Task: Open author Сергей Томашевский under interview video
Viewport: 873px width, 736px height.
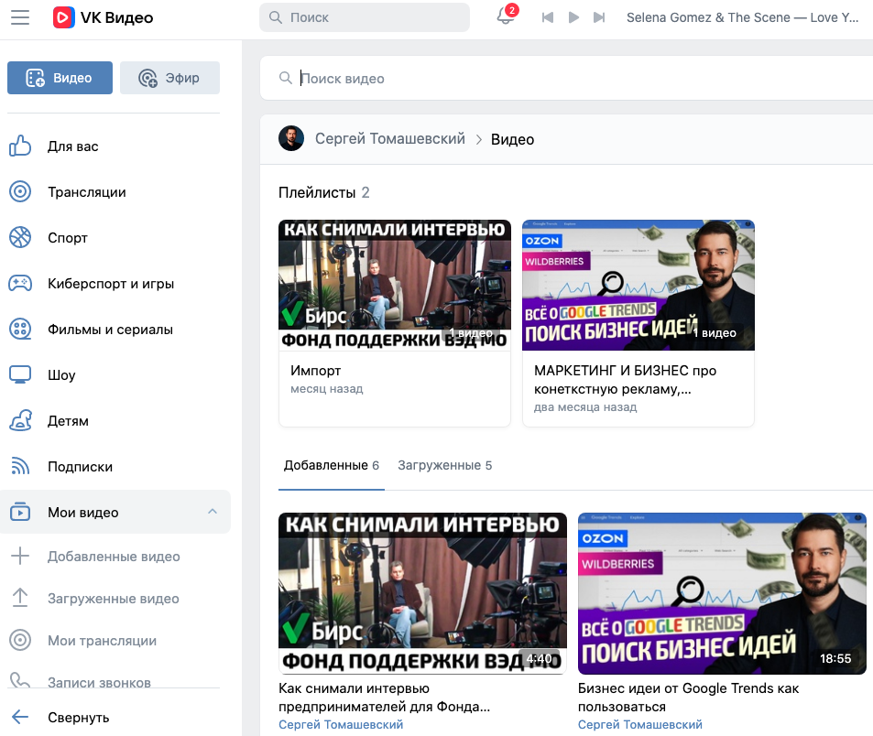Action: [341, 724]
